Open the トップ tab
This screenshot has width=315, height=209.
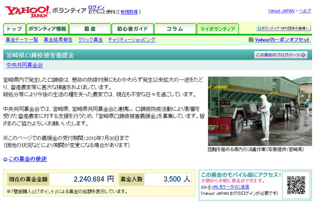tap(14, 29)
